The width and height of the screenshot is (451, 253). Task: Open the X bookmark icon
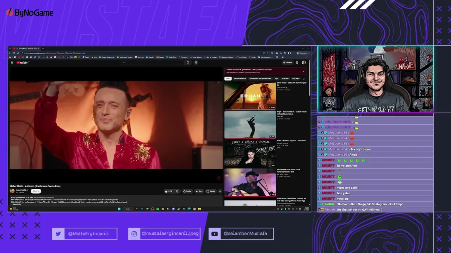[67, 57]
